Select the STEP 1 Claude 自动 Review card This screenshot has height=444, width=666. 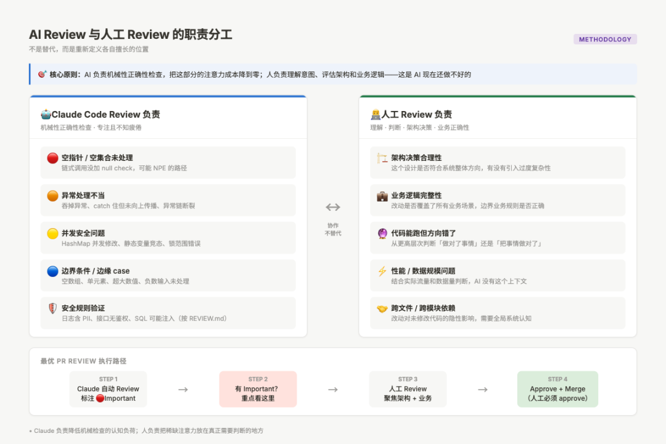[x=109, y=389]
